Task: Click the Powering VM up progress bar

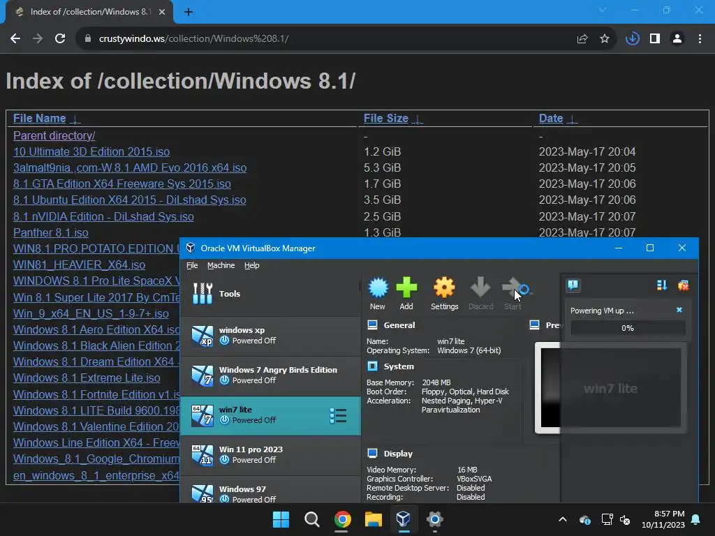Action: pos(628,328)
